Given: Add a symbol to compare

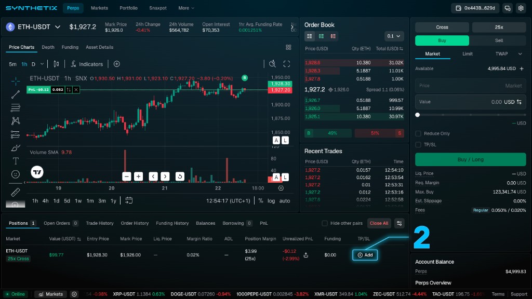Looking at the screenshot, I should (117, 64).
